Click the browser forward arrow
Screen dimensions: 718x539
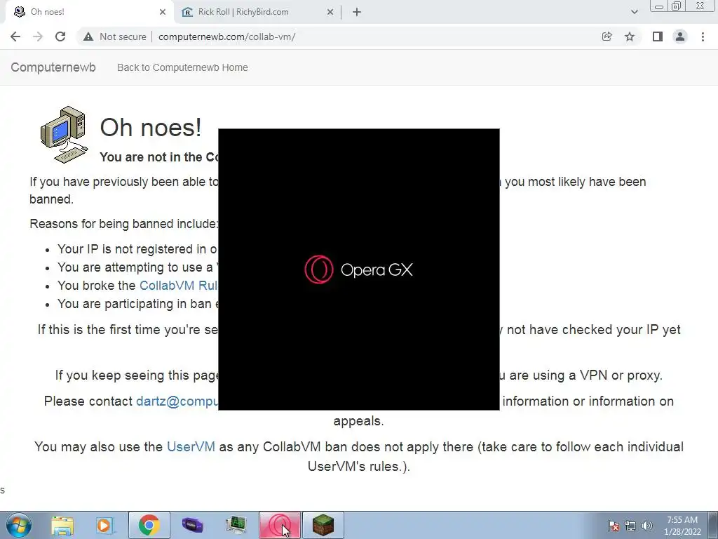pyautogui.click(x=38, y=36)
